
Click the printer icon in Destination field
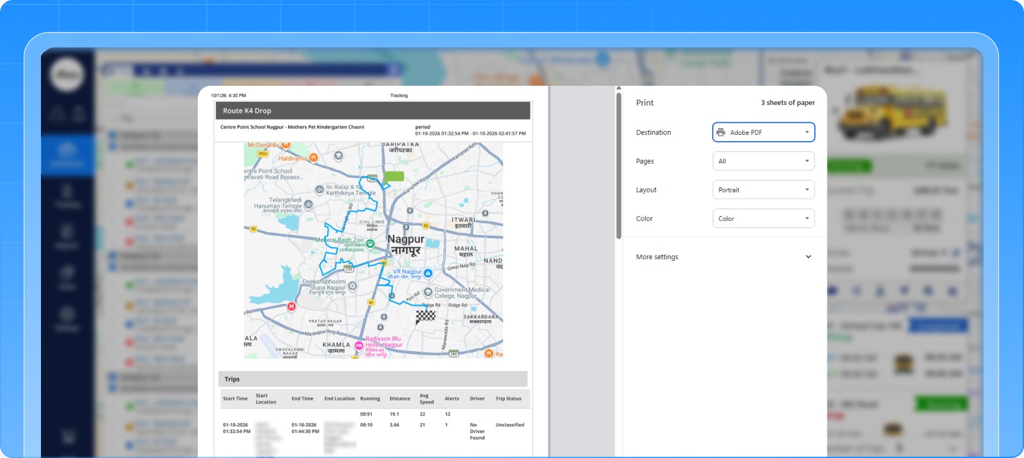pyautogui.click(x=721, y=132)
